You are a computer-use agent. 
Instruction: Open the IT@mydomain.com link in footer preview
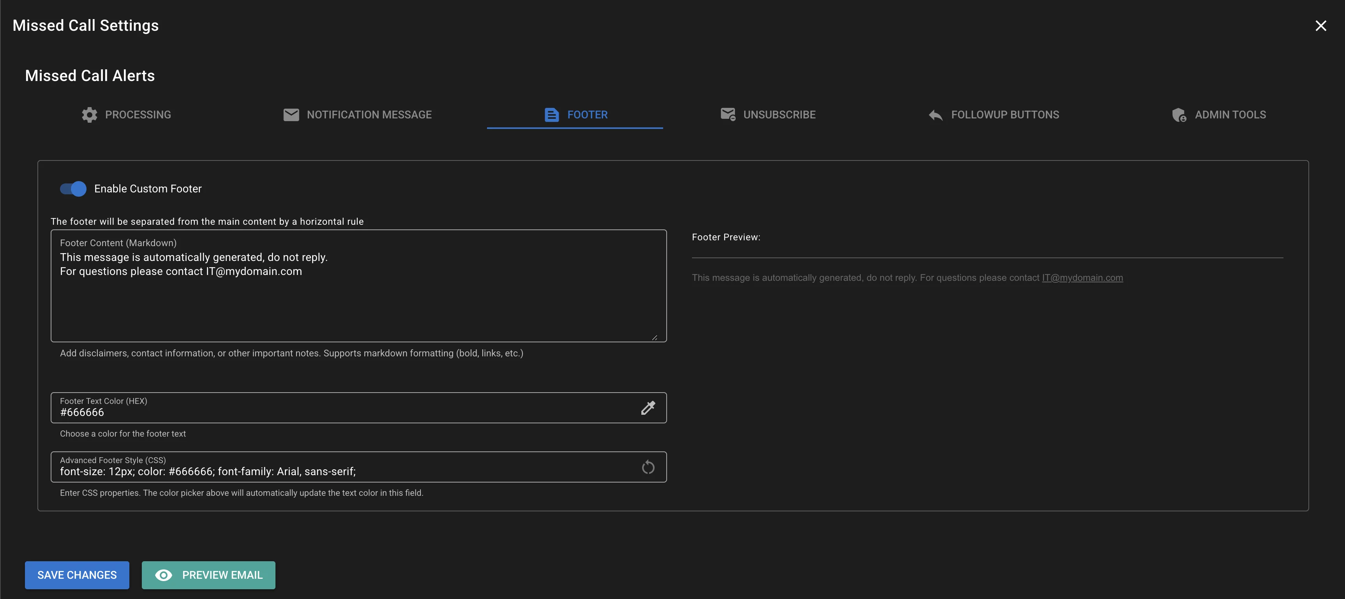pos(1082,277)
